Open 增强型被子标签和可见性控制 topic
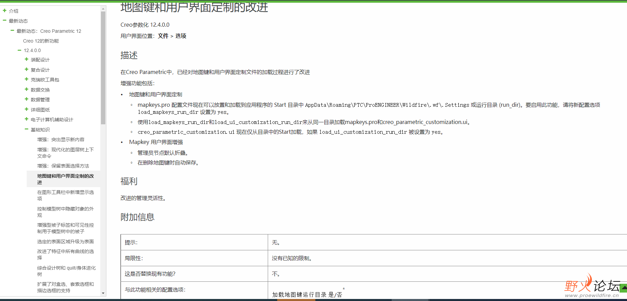Image resolution: width=627 pixels, height=301 pixels. click(66, 228)
